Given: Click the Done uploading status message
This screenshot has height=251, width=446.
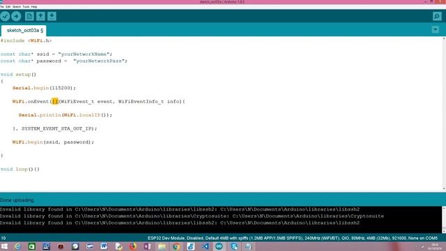Looking at the screenshot, I should point(17,200).
